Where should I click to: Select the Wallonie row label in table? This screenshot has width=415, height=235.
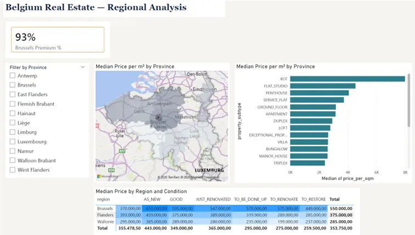tap(105, 222)
